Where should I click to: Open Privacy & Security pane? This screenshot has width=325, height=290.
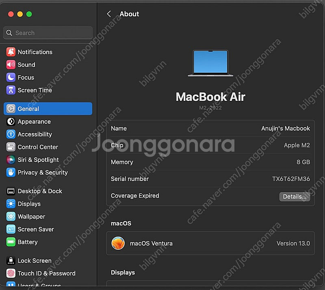(x=43, y=172)
